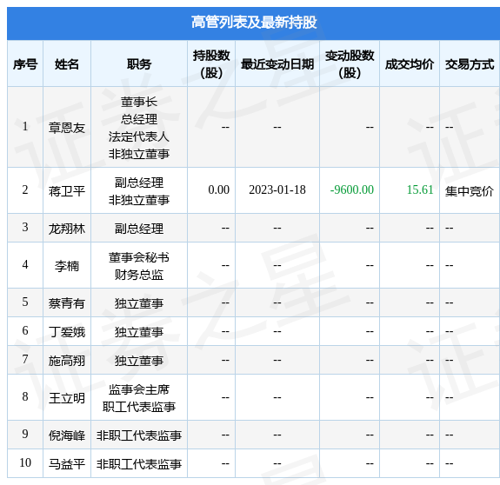Click the name 蒋卫平

coord(67,191)
